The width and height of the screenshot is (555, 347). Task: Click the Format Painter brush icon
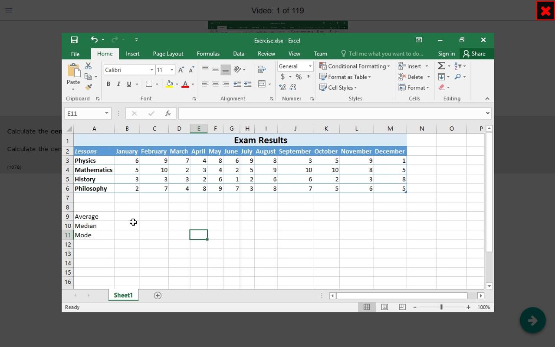coord(89,87)
